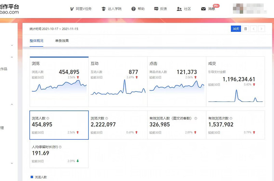Screen dimensions: 274x181
Task: Switch to the 整体概况 tab
Action: (x=36, y=41)
